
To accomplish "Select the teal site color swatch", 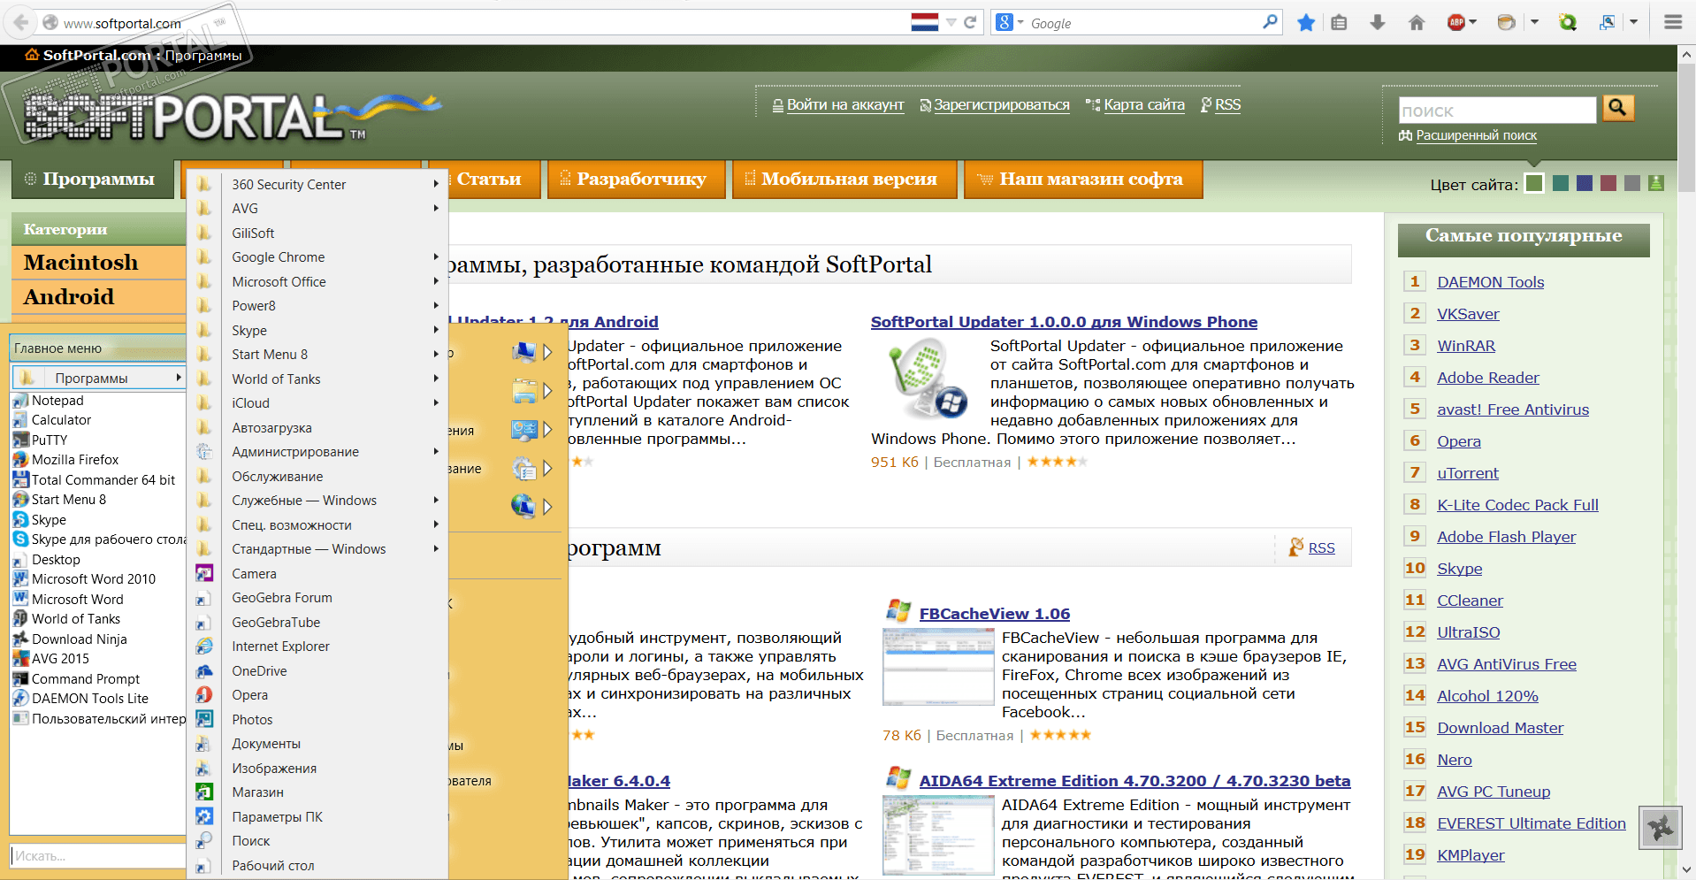I will pyautogui.click(x=1561, y=183).
